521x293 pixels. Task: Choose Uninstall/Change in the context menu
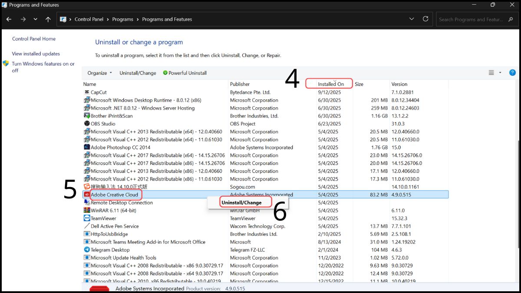click(242, 203)
